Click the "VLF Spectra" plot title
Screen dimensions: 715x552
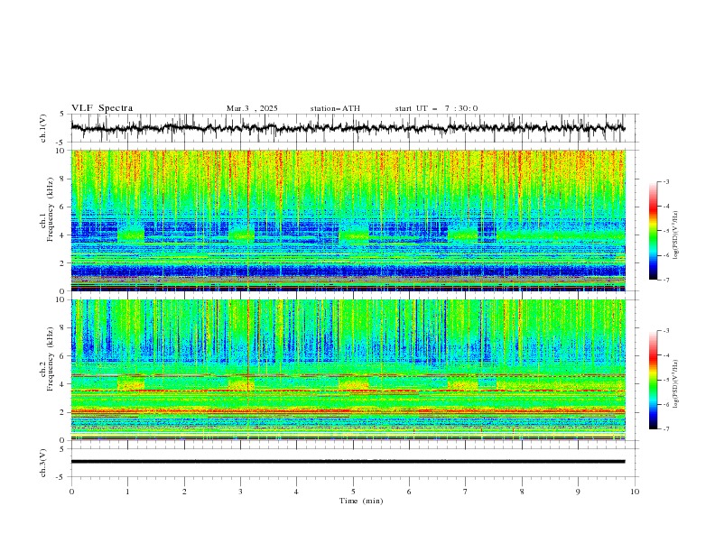click(102, 108)
